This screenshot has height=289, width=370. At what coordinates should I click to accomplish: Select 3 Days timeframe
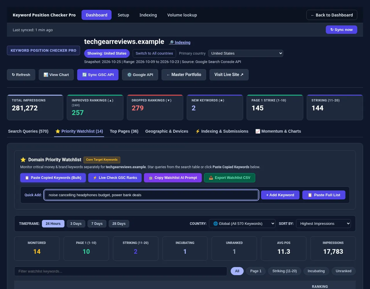(76, 224)
